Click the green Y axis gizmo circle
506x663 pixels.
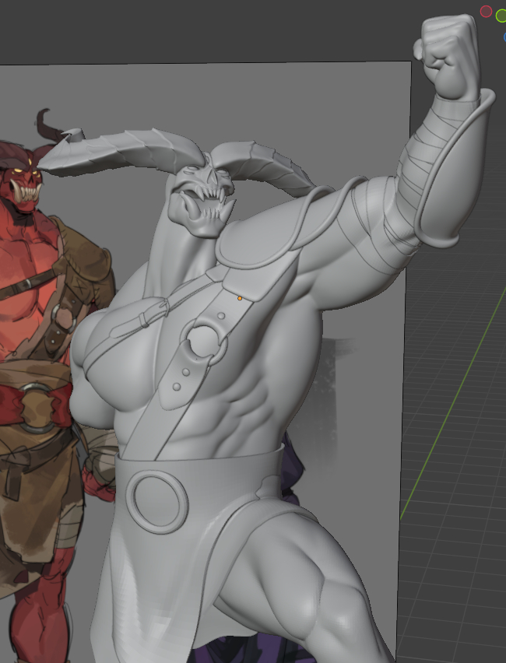[501, 16]
